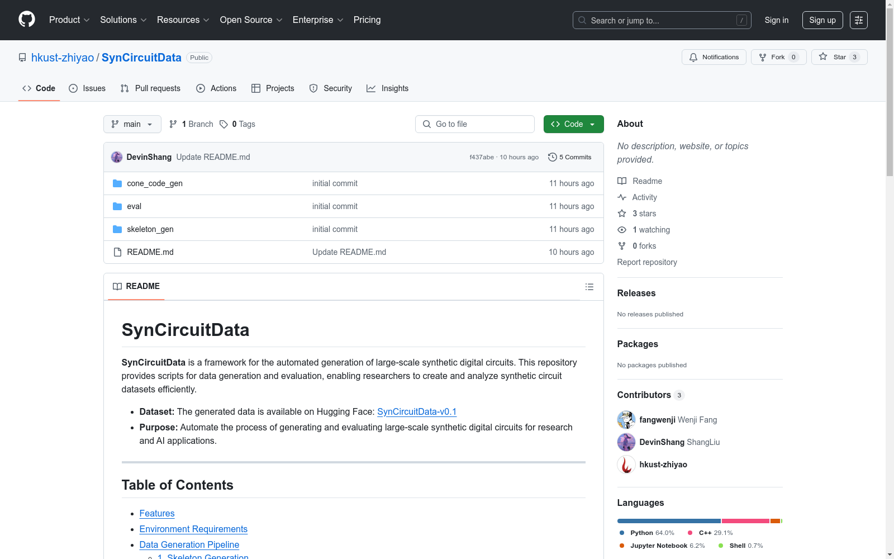
Task: Click the Python language color dot
Action: point(622,533)
